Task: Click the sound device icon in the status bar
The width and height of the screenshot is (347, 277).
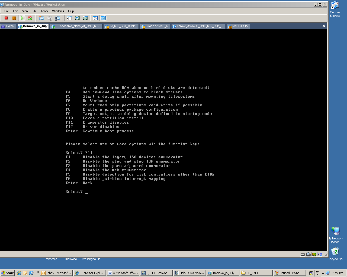Action: click(320, 254)
